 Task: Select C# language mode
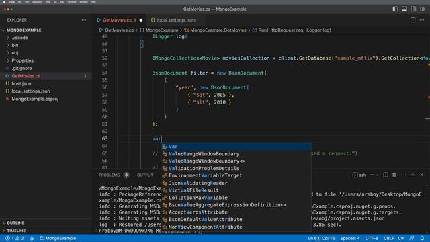click(400, 238)
